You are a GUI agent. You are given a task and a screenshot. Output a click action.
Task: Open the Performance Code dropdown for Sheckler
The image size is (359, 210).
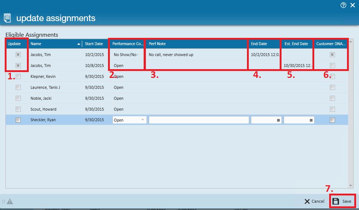tap(143, 120)
